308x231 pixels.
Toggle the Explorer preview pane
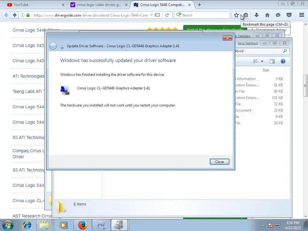tap(272, 61)
